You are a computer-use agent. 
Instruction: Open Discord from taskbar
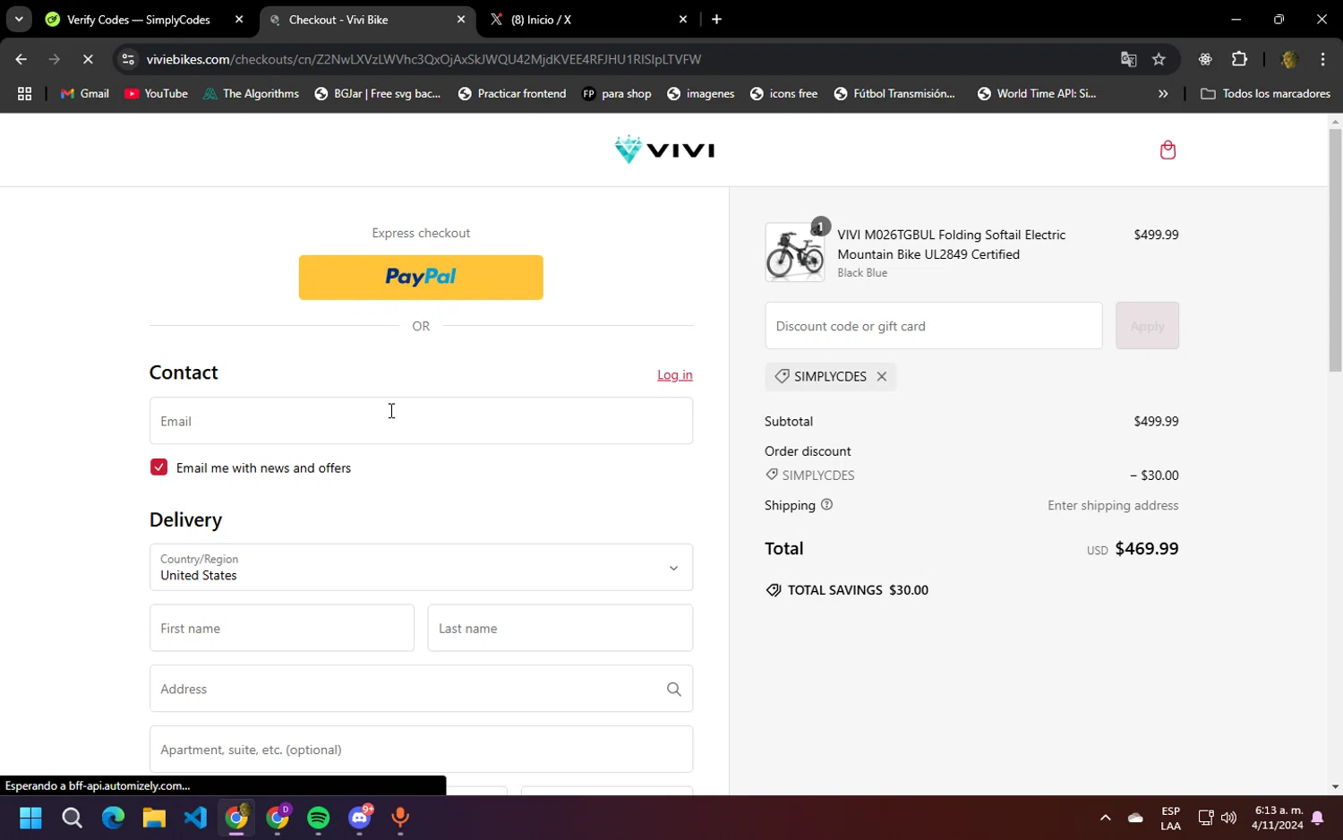(360, 818)
